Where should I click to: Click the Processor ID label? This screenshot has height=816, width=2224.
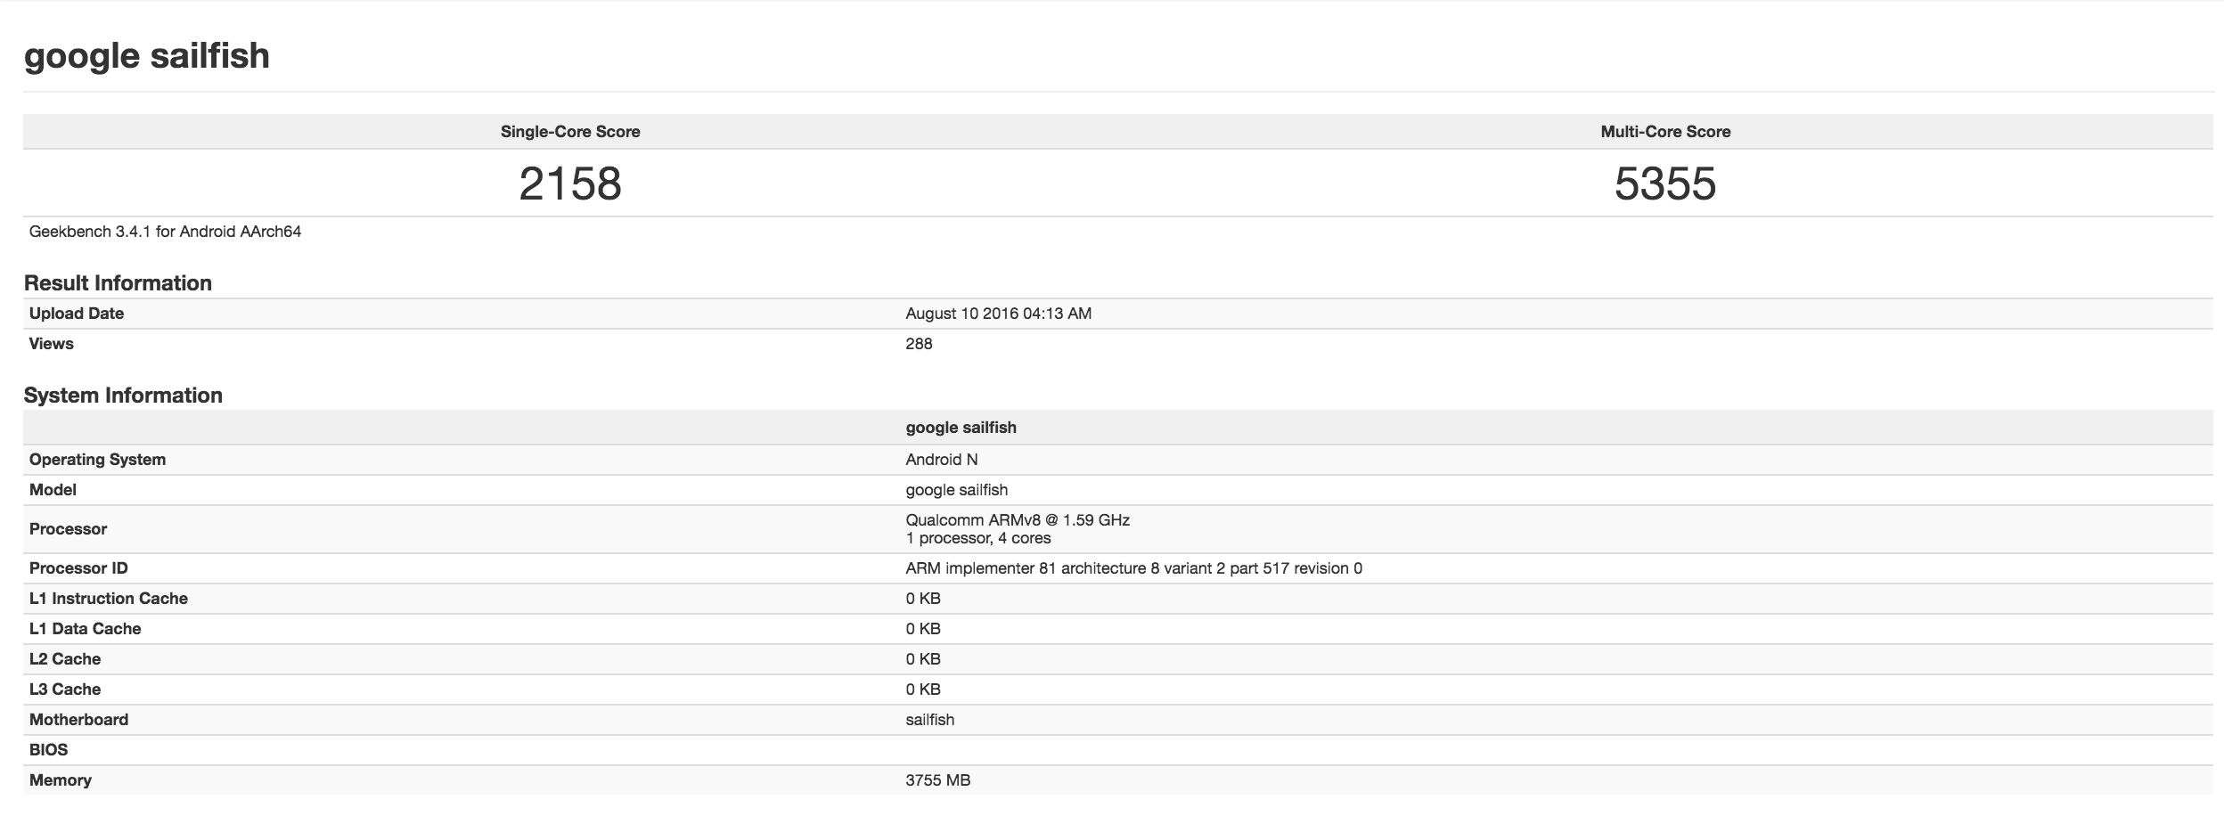click(78, 568)
